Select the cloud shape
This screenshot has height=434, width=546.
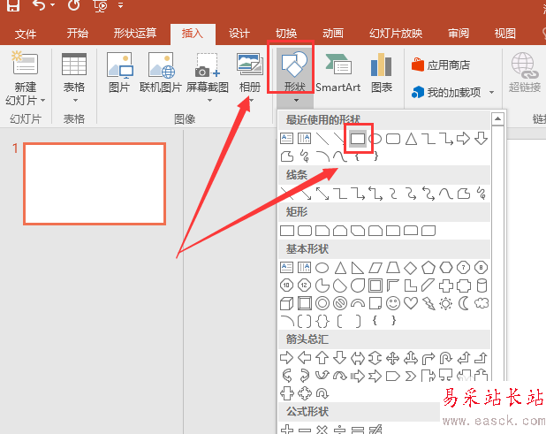pos(482,303)
